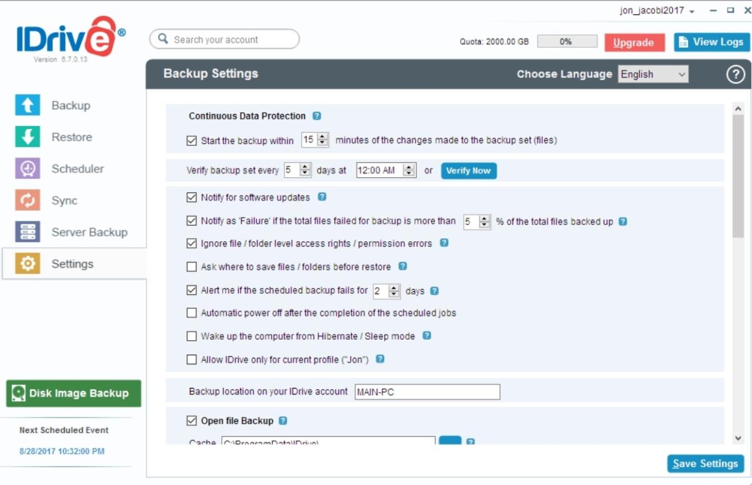This screenshot has height=485, width=752.
Task: Uncheck Notify for software updates
Action: 192,197
